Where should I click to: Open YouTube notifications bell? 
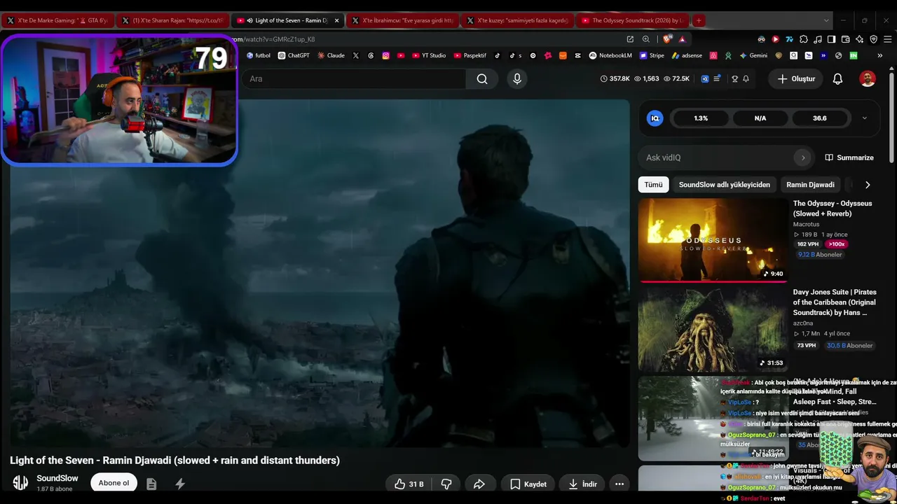click(x=837, y=79)
